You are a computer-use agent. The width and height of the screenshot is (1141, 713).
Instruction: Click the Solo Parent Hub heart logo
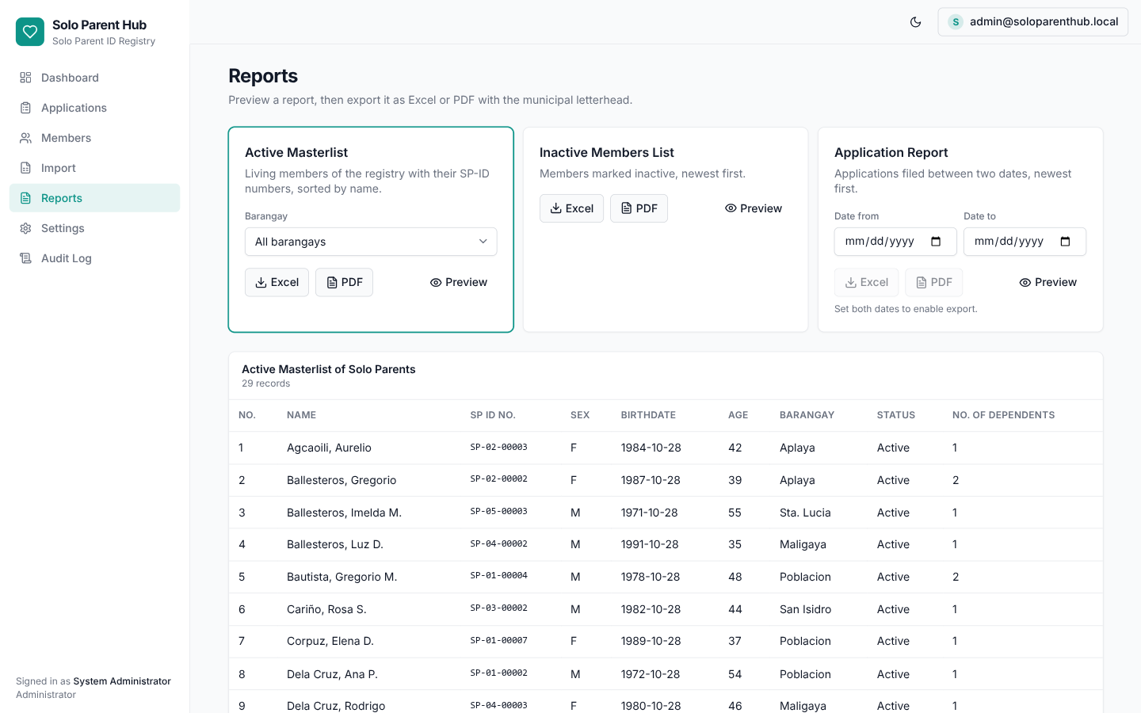(x=30, y=32)
